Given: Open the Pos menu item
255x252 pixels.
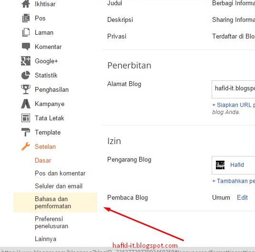Looking at the screenshot, I should pyautogui.click(x=40, y=19).
